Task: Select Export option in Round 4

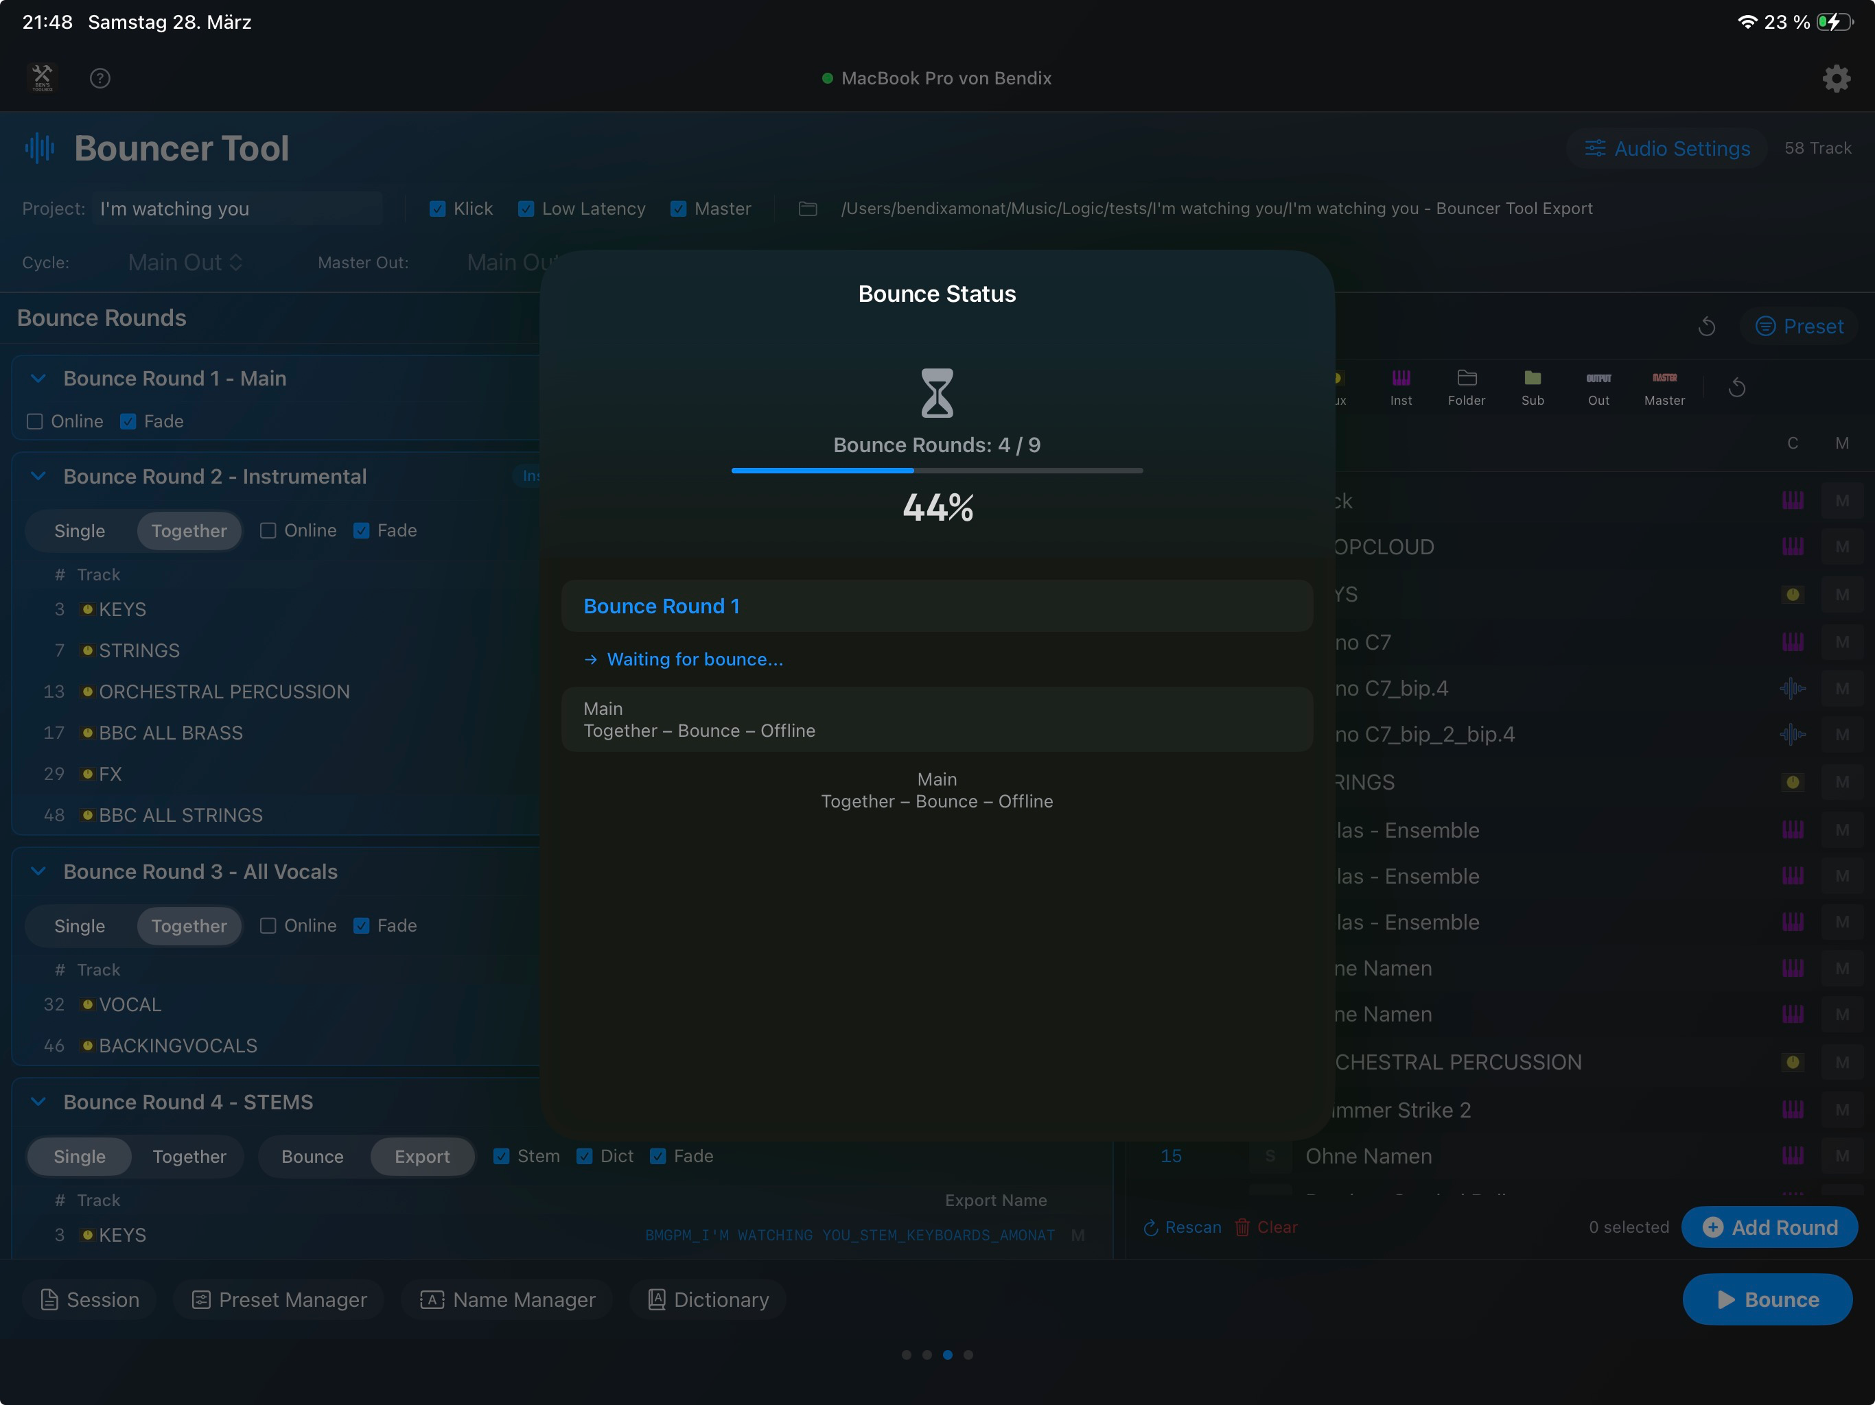Action: (x=422, y=1157)
